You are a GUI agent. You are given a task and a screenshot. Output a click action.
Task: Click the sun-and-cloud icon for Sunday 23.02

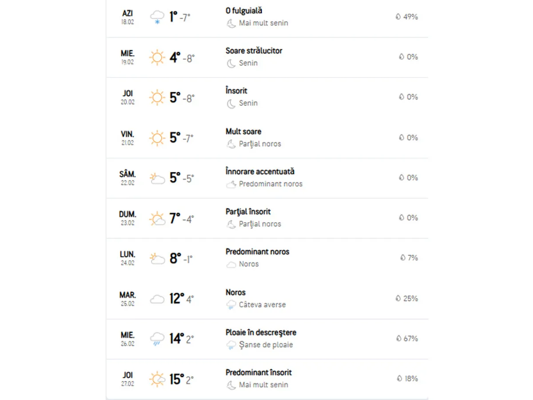[157, 219]
